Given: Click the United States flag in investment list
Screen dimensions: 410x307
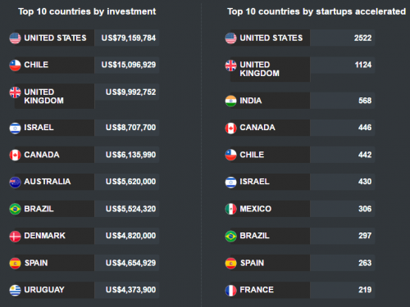Looking at the screenshot, I should click(15, 38).
